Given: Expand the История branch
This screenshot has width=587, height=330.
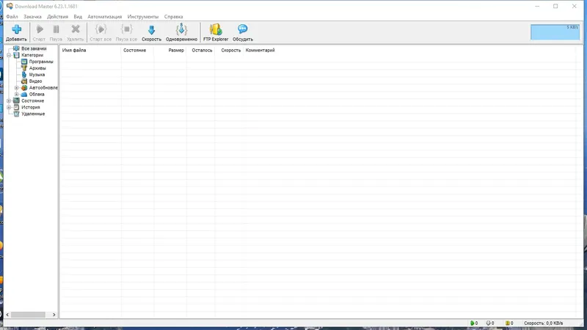Looking at the screenshot, I should pos(9,107).
